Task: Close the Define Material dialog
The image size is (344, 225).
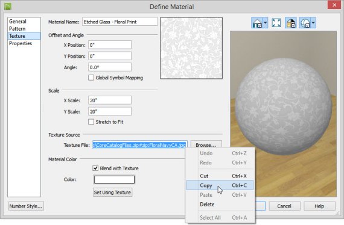Action: 334,5
